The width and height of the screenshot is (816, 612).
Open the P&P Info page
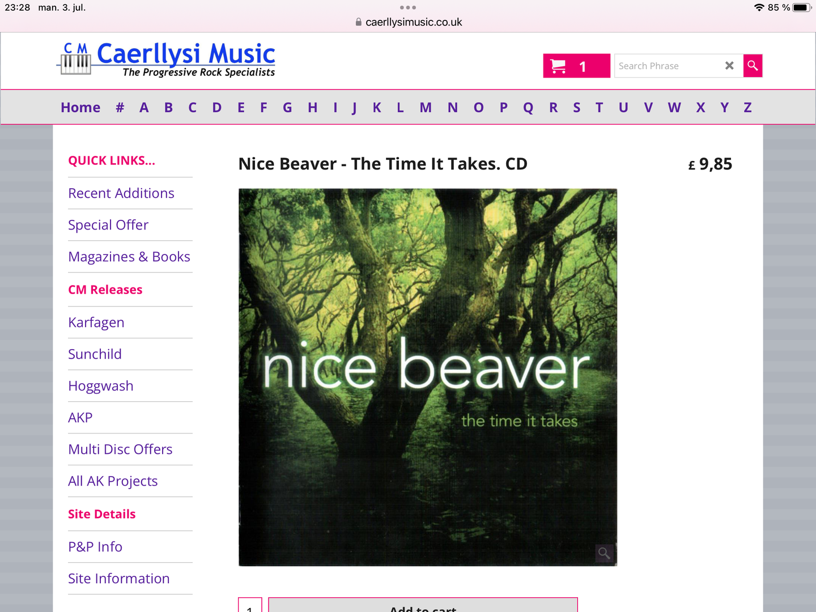[95, 547]
